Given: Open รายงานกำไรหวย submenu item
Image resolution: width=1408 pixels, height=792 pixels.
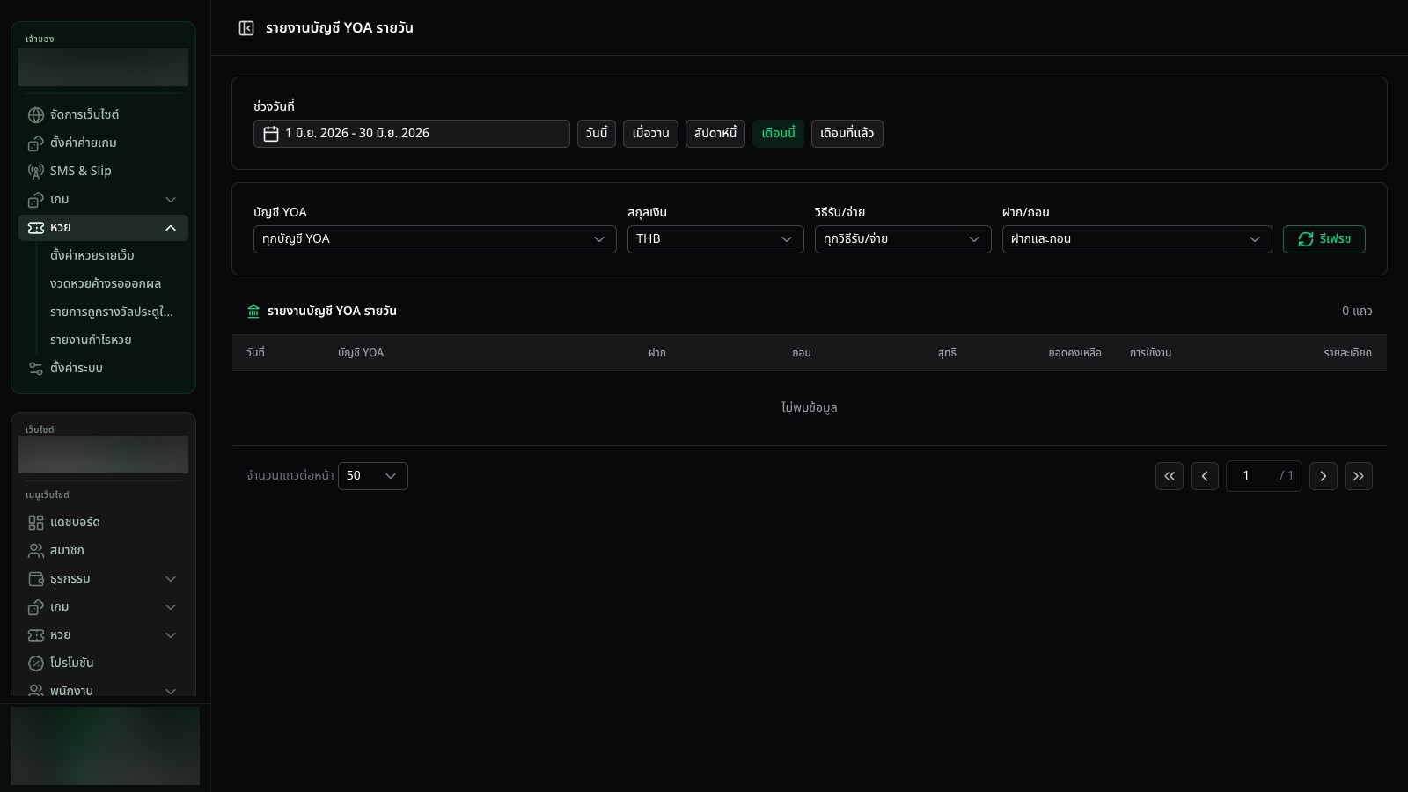Looking at the screenshot, I should coord(91,340).
